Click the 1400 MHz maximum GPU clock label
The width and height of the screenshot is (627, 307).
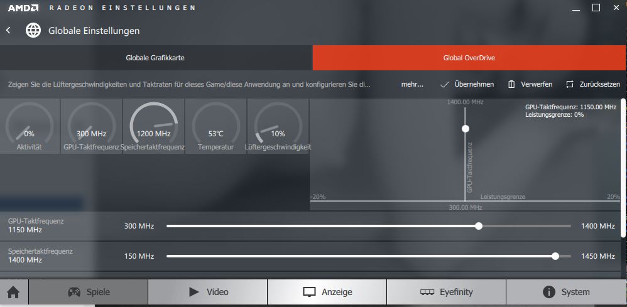tap(598, 226)
